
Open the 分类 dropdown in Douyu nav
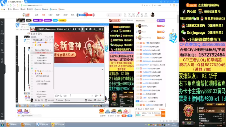(x=51, y=15)
